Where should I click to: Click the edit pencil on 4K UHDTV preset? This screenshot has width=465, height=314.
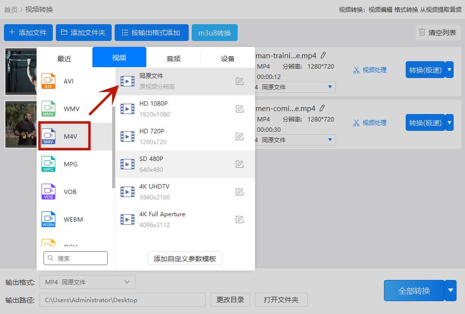point(239,192)
